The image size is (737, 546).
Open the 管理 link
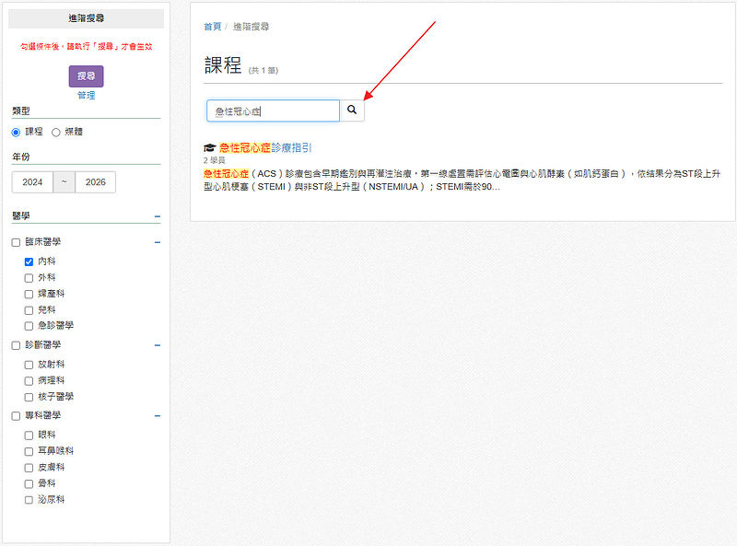point(86,96)
